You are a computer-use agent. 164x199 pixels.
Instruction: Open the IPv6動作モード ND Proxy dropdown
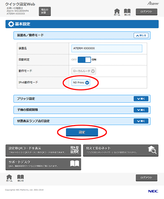(x=81, y=82)
